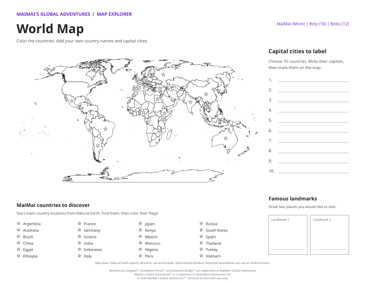Click the star marker on China on the map

(206, 95)
